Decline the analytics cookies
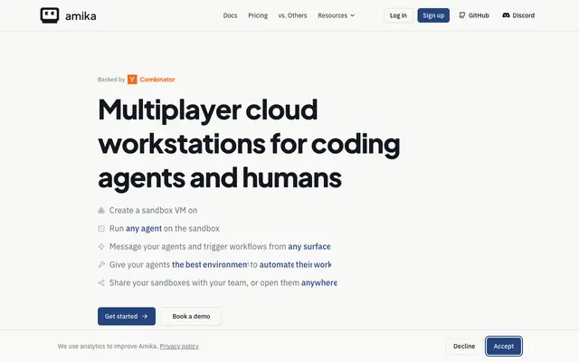The width and height of the screenshot is (579, 362). [464, 346]
